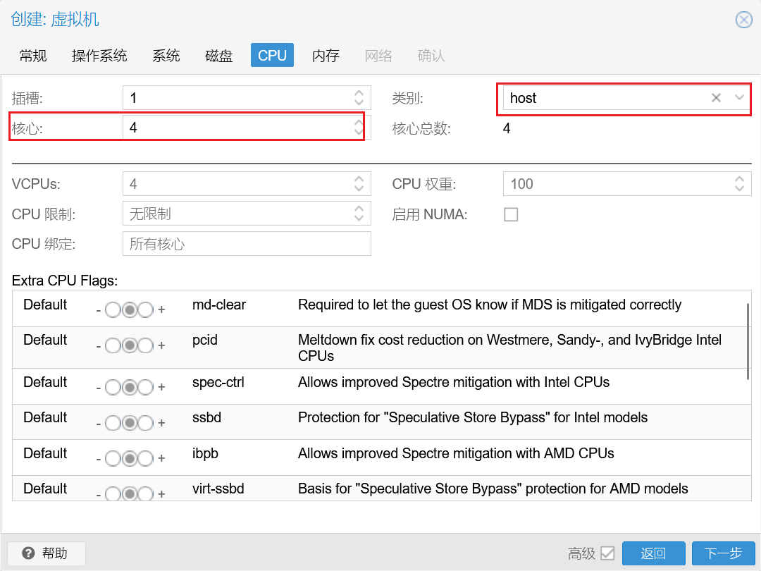
Task: Turn ibpb flag on (right radio)
Action: (146, 458)
